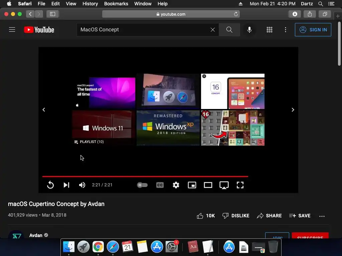Image resolution: width=342 pixels, height=256 pixels.
Task: Replay the video
Action: [50, 185]
